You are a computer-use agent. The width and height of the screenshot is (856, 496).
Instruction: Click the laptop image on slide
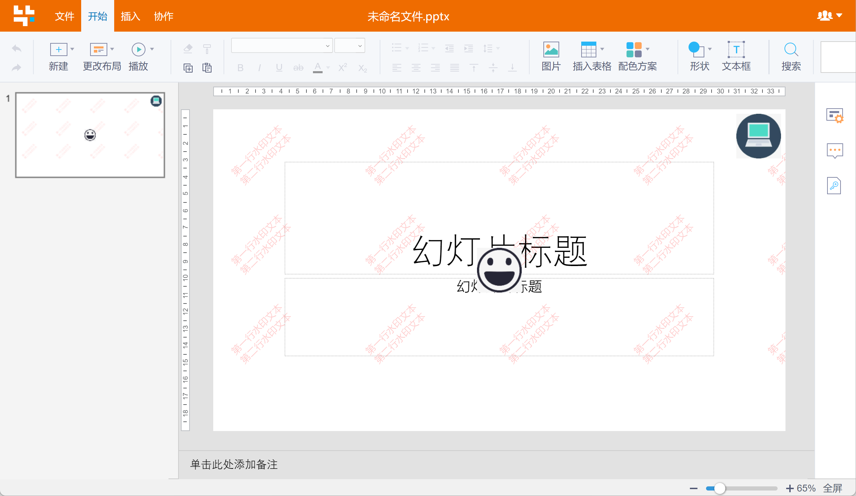click(x=758, y=136)
